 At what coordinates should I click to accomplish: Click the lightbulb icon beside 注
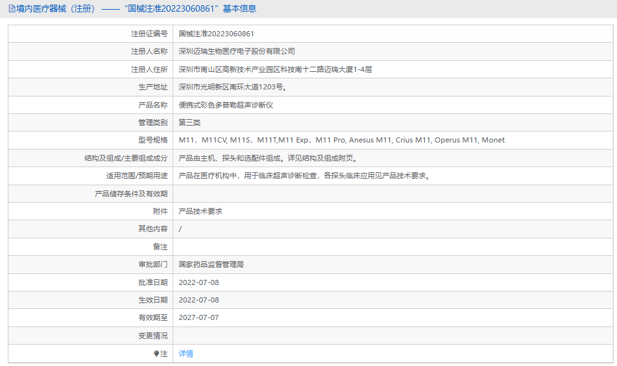click(156, 354)
